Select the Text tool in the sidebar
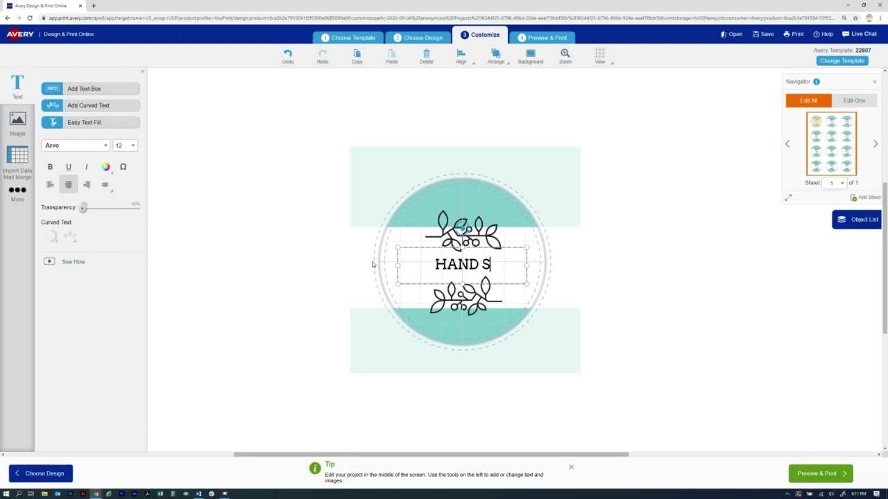The image size is (888, 499). click(x=17, y=87)
